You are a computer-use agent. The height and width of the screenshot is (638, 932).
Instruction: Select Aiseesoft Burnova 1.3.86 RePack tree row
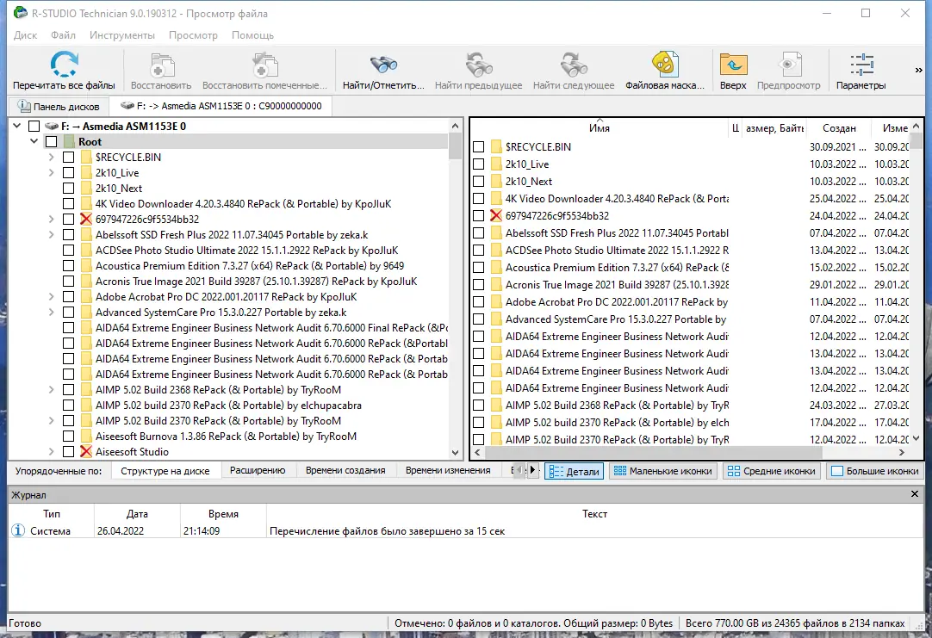click(226, 436)
